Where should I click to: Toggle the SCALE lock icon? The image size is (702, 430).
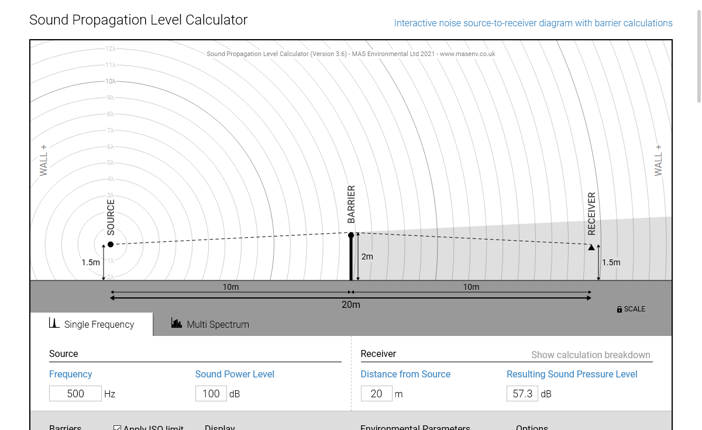pyautogui.click(x=620, y=309)
